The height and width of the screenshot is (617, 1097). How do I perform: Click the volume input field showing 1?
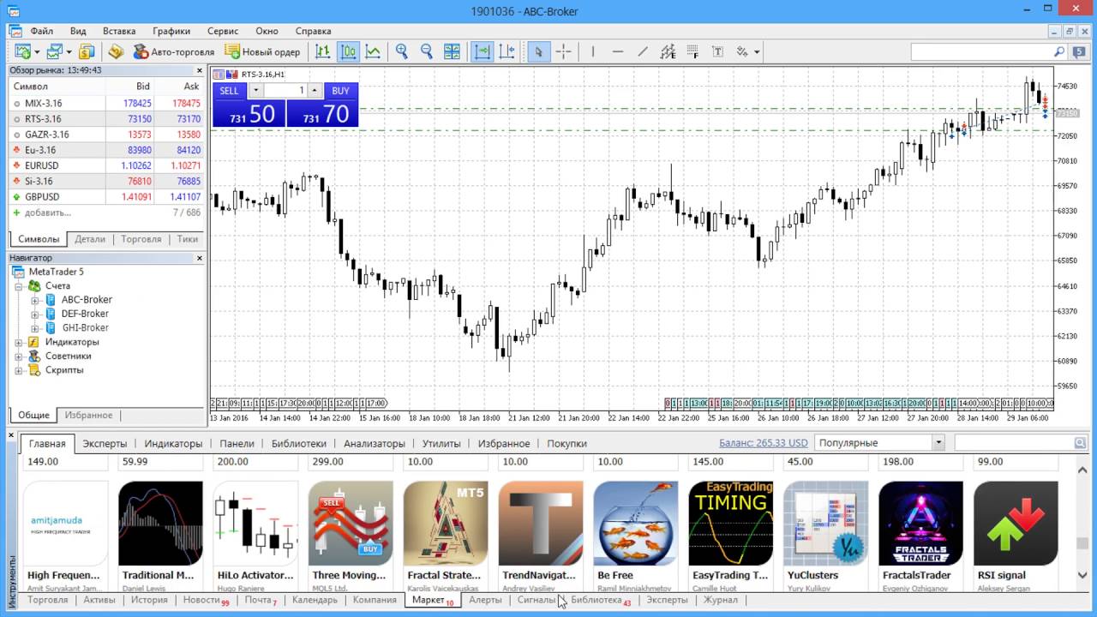click(285, 91)
